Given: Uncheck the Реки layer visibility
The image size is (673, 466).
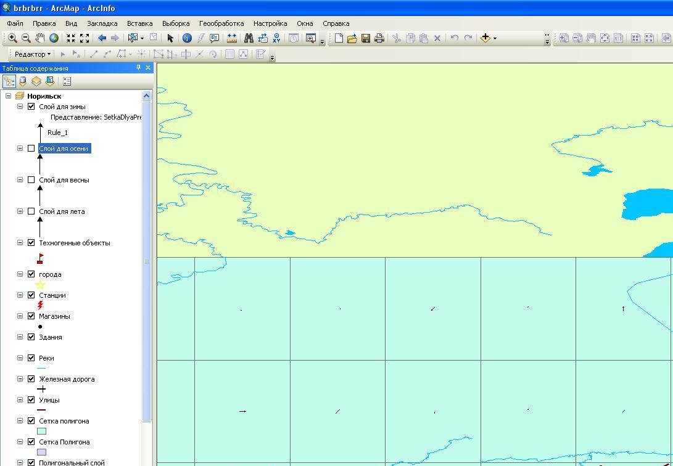Looking at the screenshot, I should tap(31, 358).
